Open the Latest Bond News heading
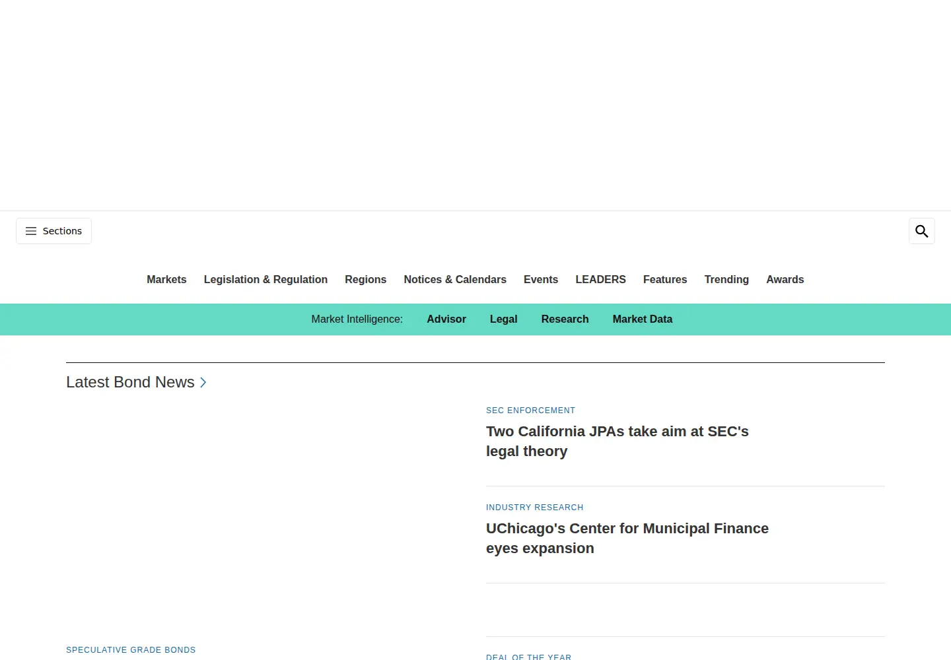 click(130, 382)
